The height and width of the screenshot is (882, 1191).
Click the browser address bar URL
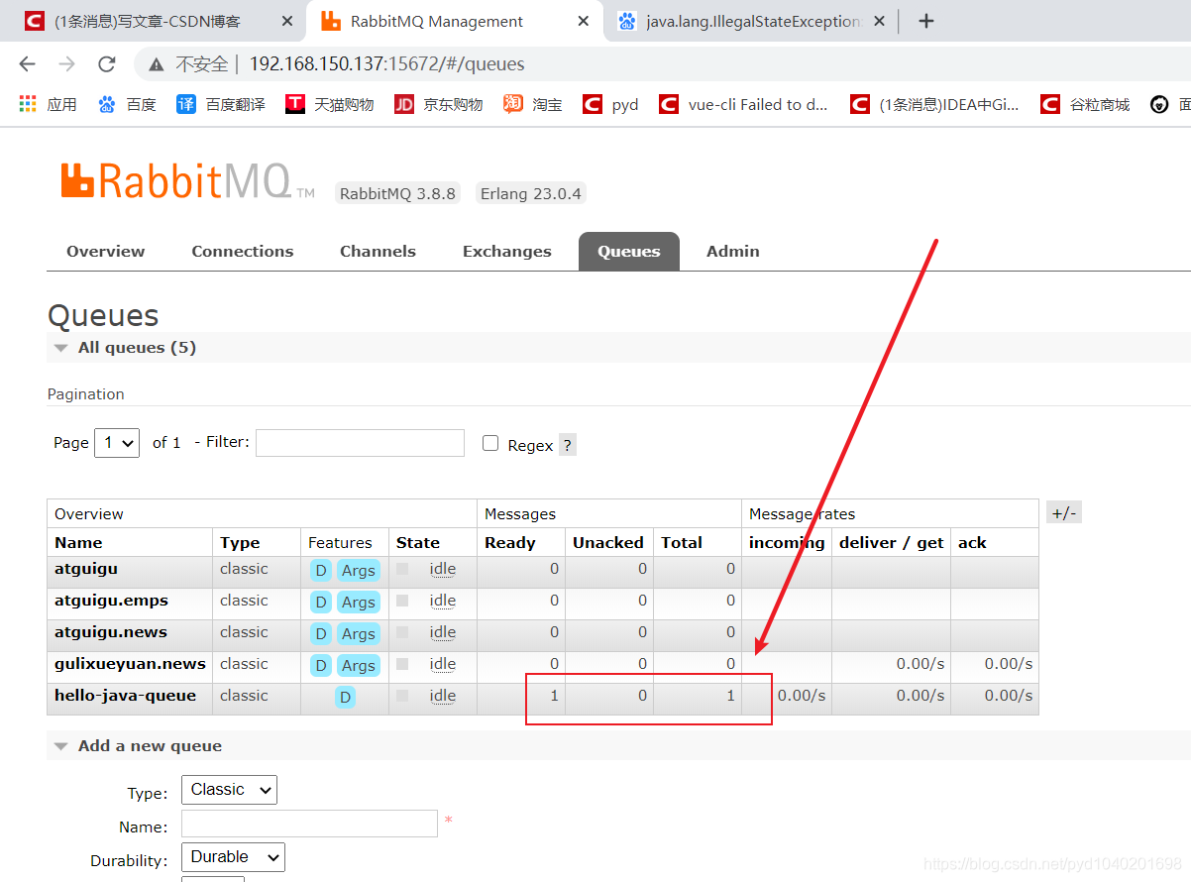[386, 64]
